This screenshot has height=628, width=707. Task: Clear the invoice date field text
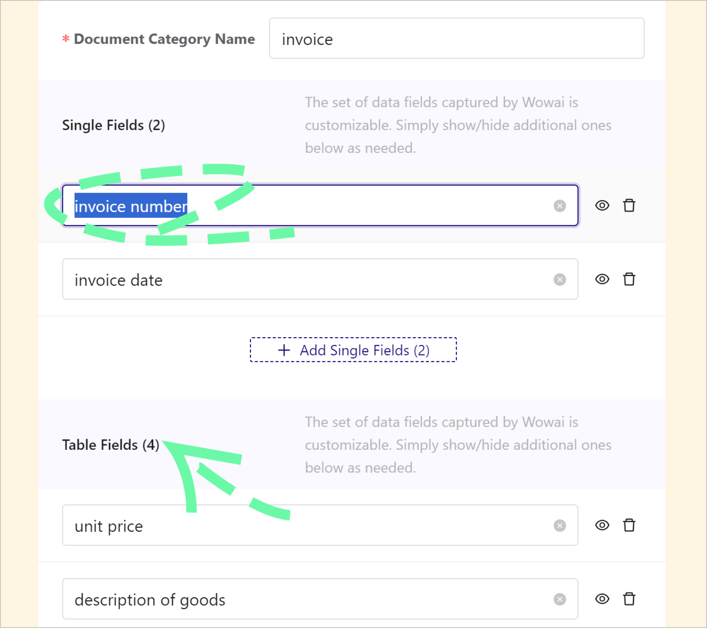pos(560,279)
